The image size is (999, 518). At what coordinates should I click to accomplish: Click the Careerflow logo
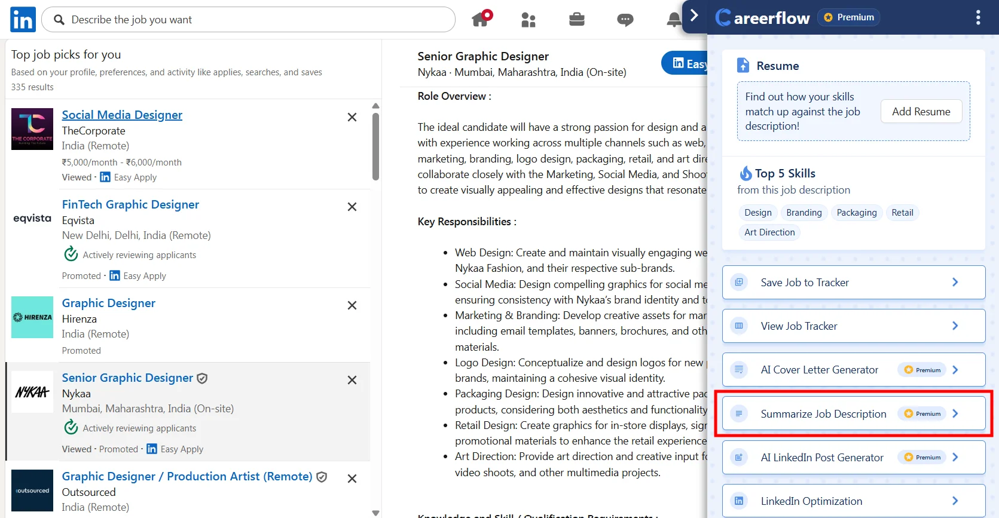763,17
